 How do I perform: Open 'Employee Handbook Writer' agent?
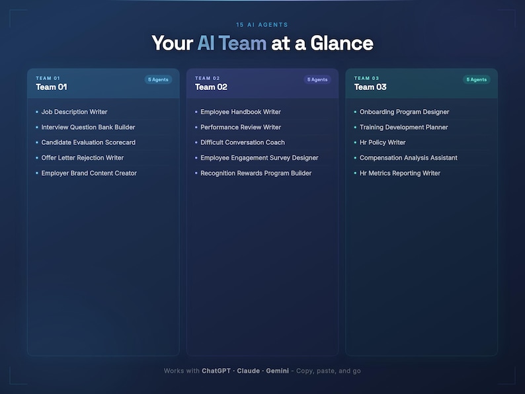[241, 112]
